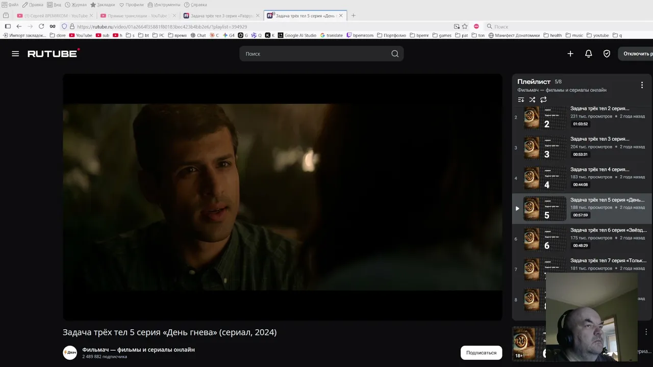Screen dimensions: 653x367
Task: Click the Подписаться subscribe button
Action: tap(481, 353)
